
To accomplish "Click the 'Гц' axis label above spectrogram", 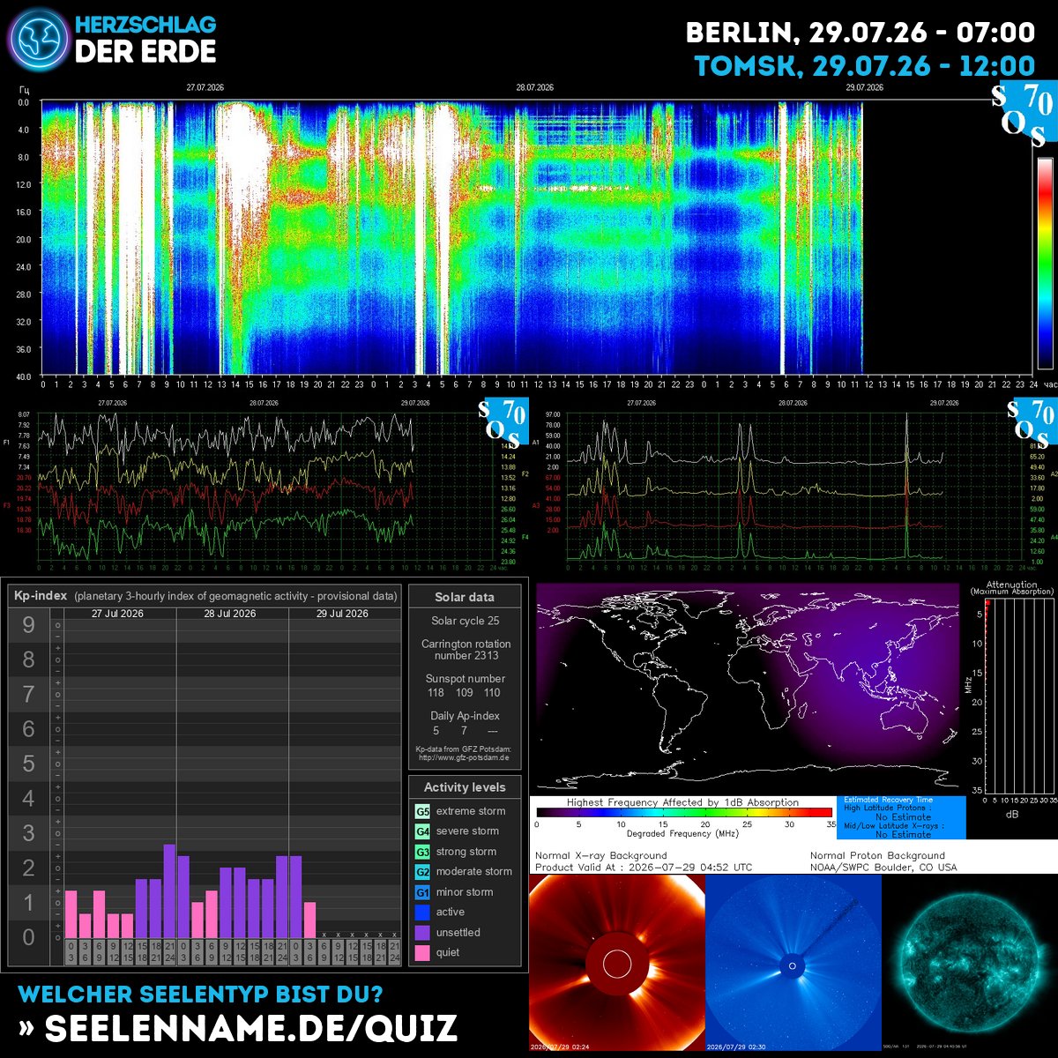I will pos(24,90).
